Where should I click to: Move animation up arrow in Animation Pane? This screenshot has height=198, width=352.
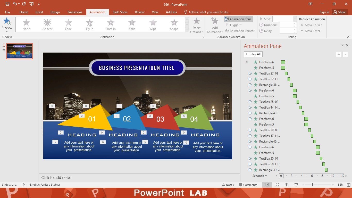click(339, 54)
